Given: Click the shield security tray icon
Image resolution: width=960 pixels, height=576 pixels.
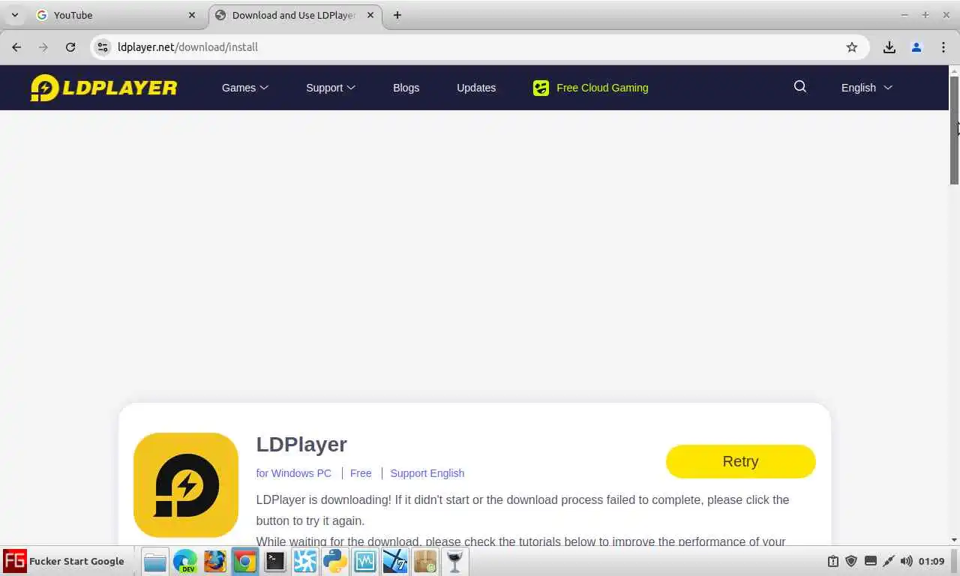Looking at the screenshot, I should pos(851,561).
